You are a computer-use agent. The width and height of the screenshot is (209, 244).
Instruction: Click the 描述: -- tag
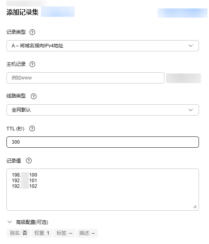pos(87,233)
